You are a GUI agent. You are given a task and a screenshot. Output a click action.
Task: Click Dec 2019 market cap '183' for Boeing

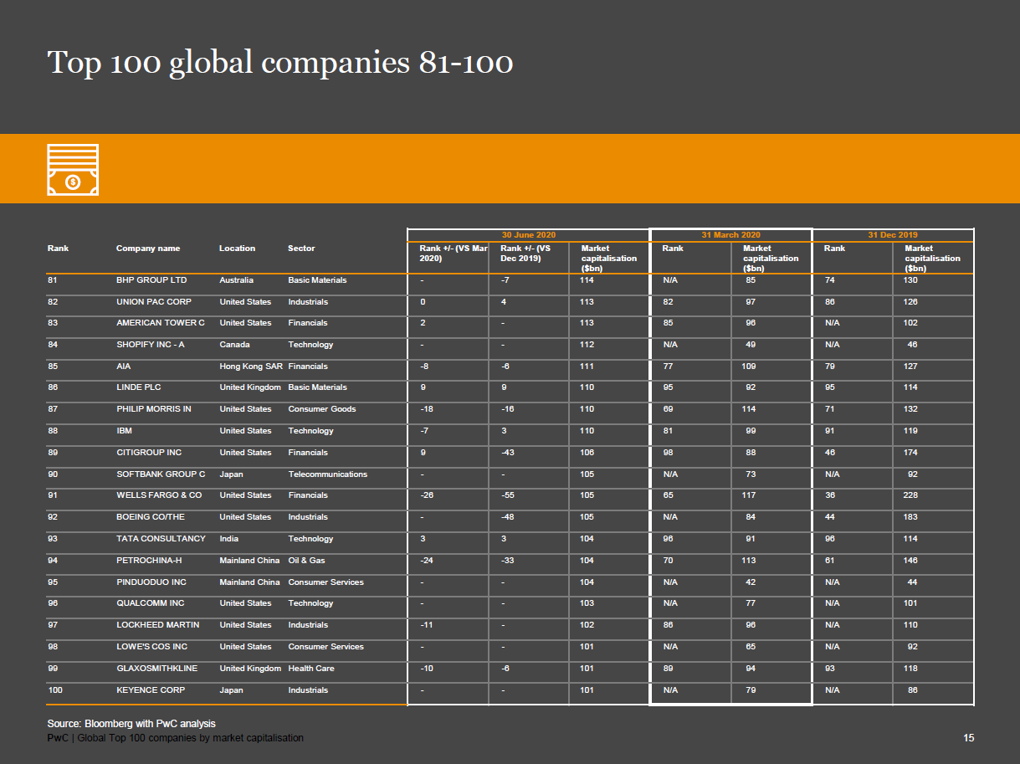coord(910,517)
